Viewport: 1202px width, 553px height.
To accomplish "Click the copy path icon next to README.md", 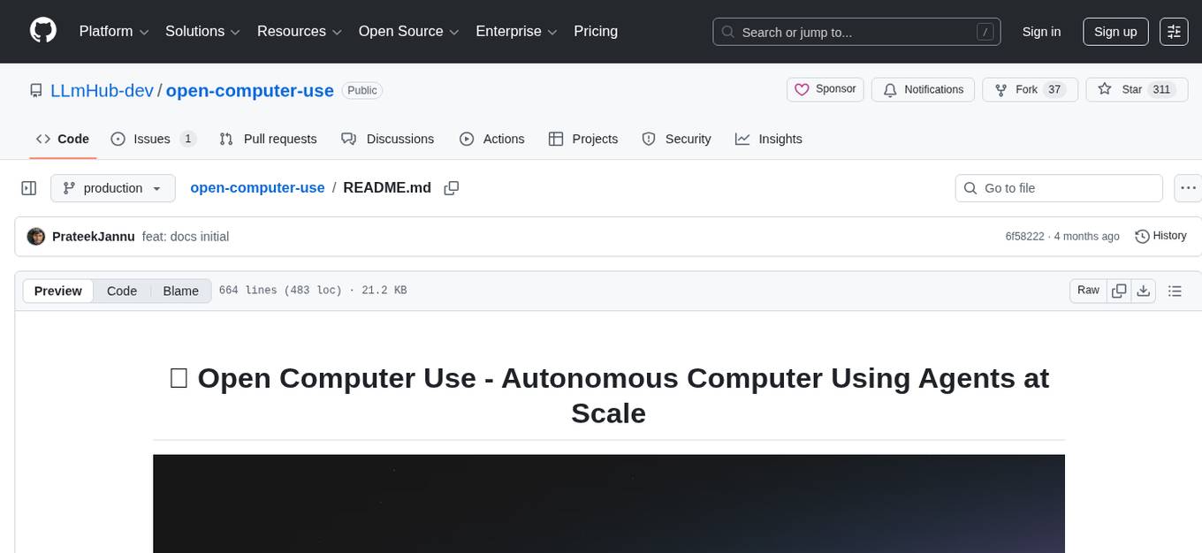I will pos(452,187).
